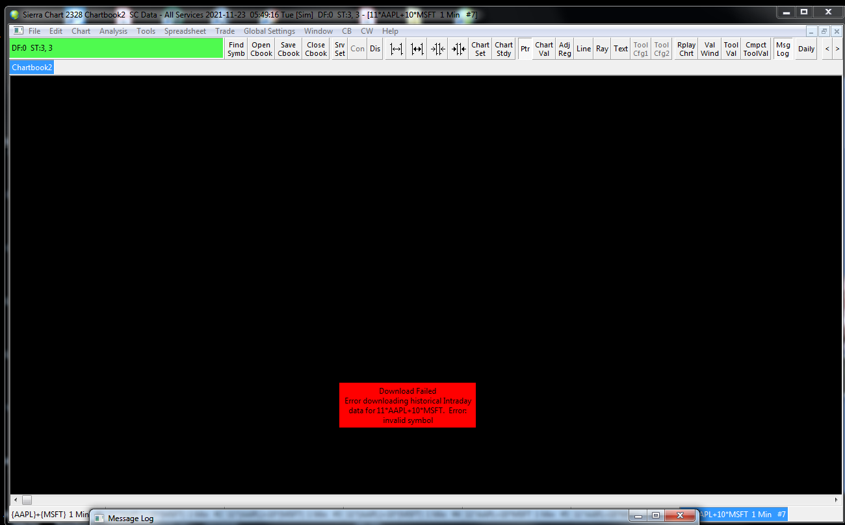Open Chart Set chart settings
Viewport: 845px width, 525px height.
point(480,49)
